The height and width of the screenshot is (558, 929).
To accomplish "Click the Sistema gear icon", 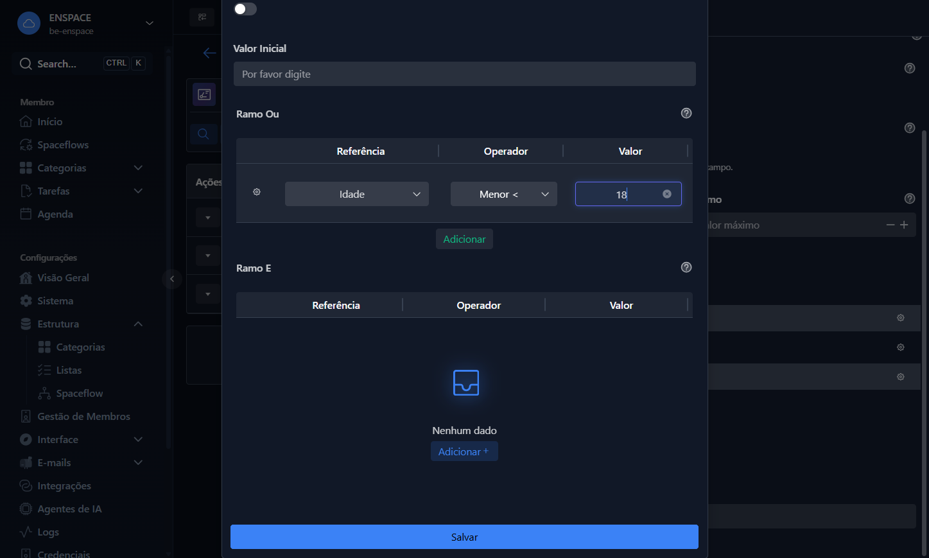I will click(26, 301).
